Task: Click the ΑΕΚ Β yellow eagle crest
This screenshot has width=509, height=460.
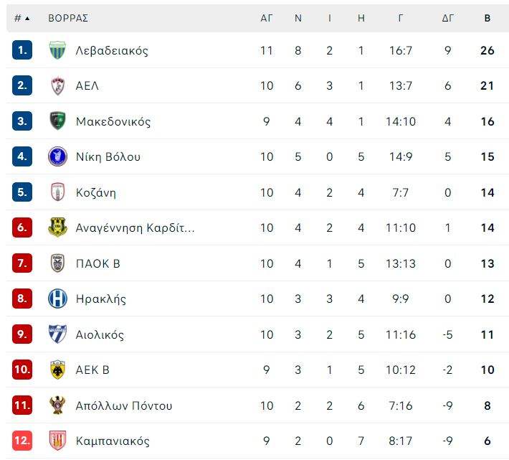Action: point(57,370)
